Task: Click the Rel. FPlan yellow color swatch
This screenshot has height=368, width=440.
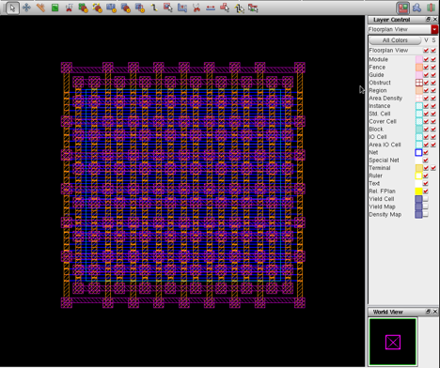Action: [x=418, y=192]
